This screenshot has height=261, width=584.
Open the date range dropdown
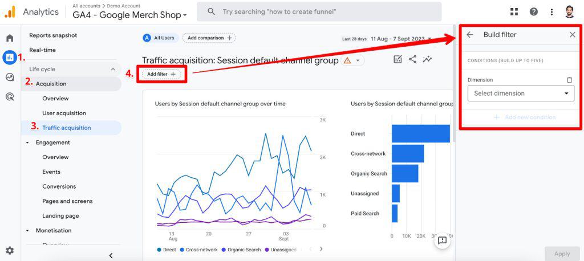[x=402, y=39]
